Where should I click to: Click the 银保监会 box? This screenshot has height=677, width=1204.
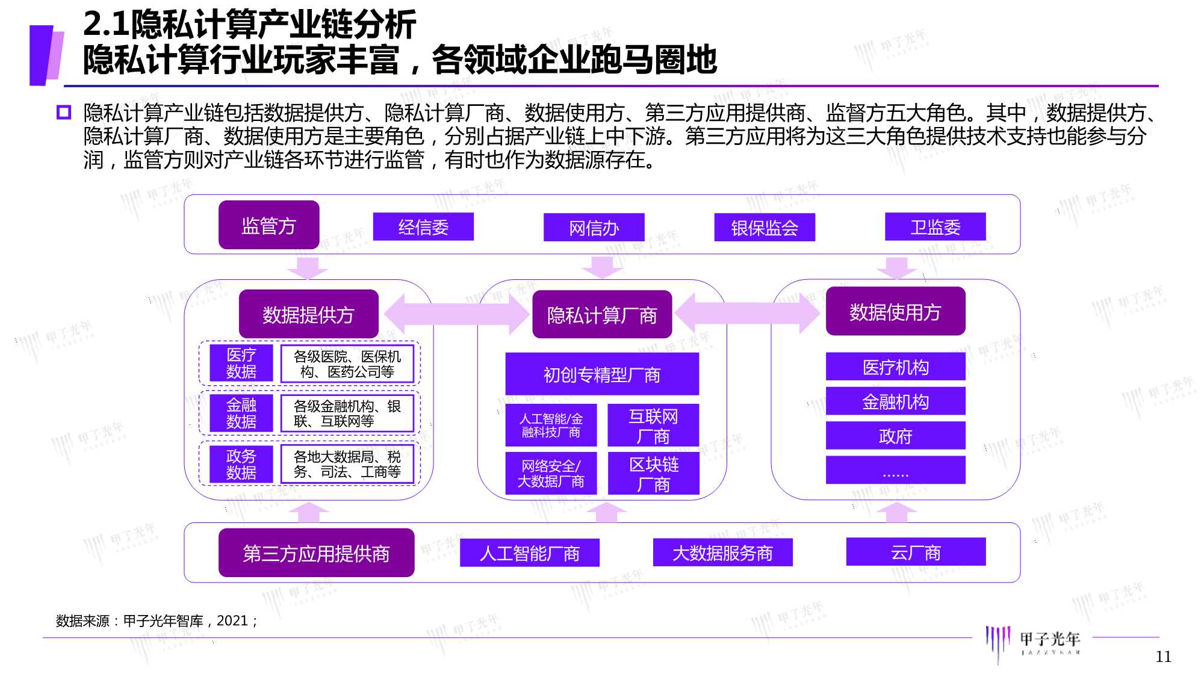[x=765, y=227]
